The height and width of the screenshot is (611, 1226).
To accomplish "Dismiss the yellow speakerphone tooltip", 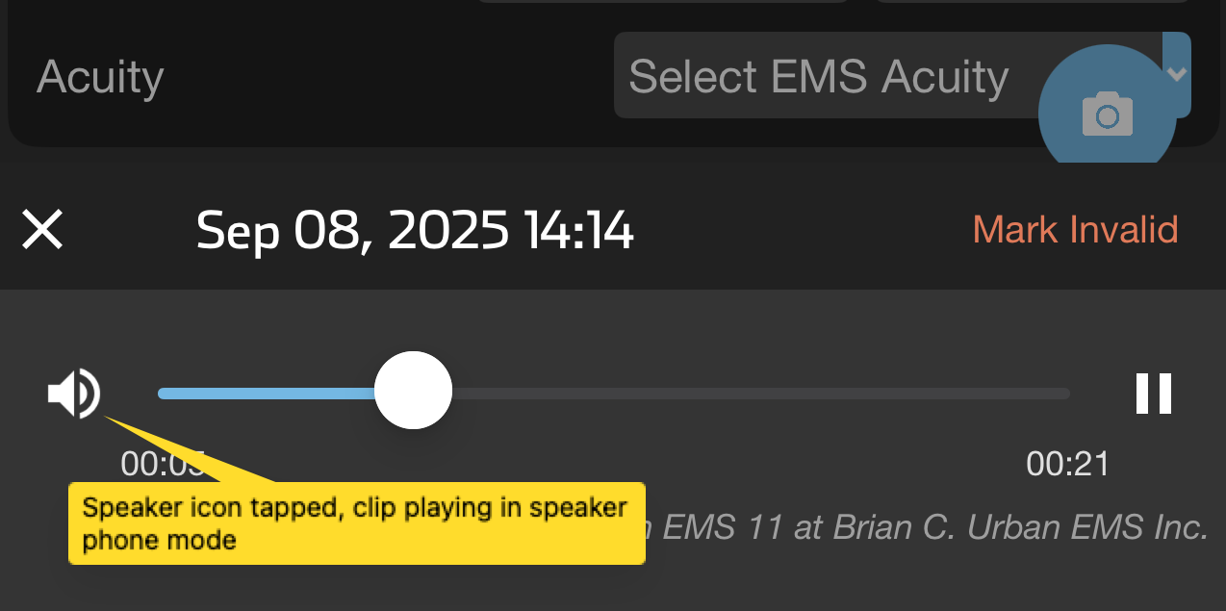I will coord(356,522).
